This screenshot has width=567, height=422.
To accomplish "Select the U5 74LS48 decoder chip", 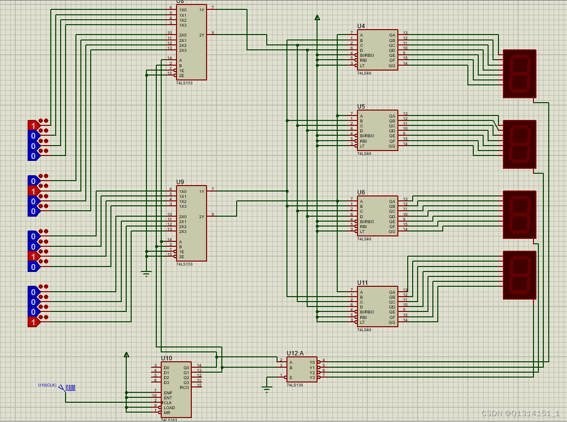I will (378, 130).
